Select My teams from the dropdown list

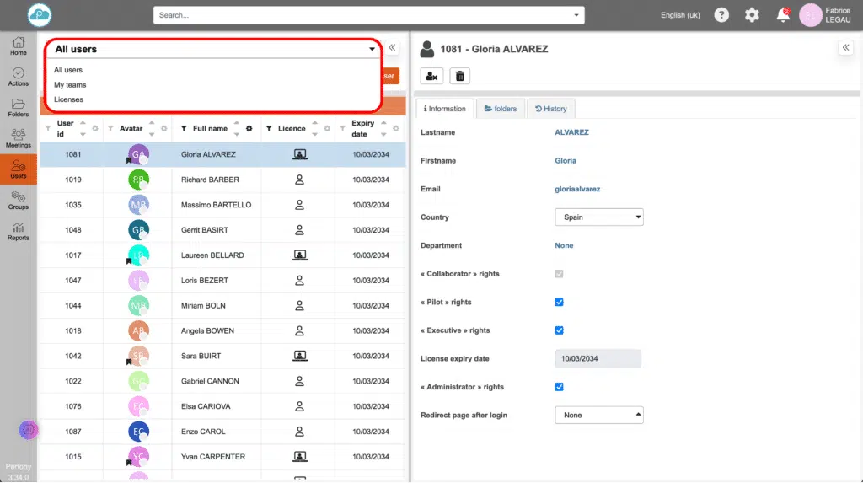[70, 85]
